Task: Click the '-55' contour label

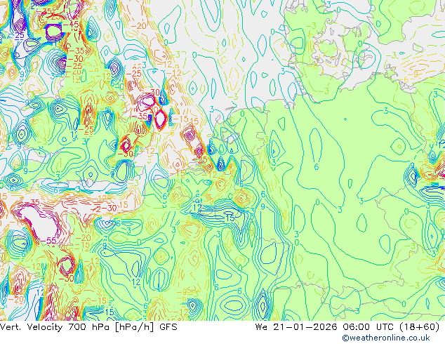Action: 49,241
